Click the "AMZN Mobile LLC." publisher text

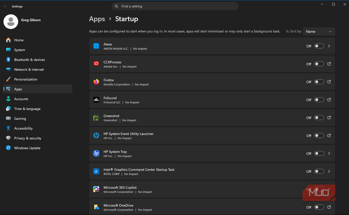pos(116,48)
